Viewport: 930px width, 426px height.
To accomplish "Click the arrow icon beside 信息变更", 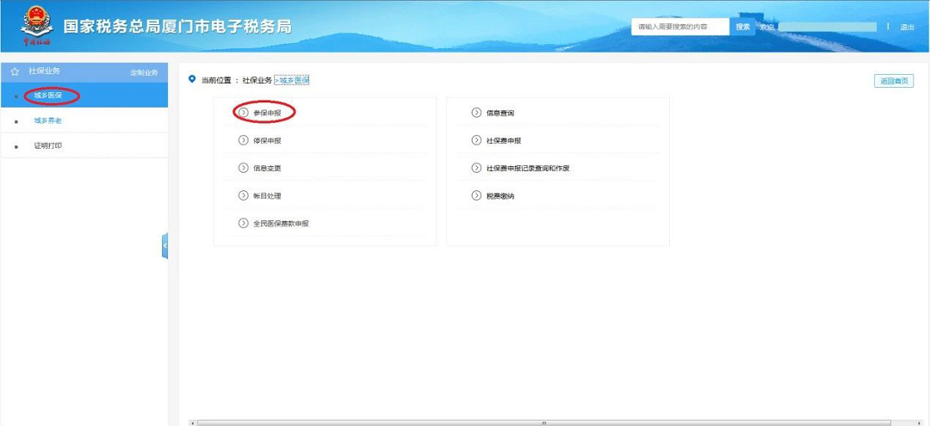I will 243,168.
